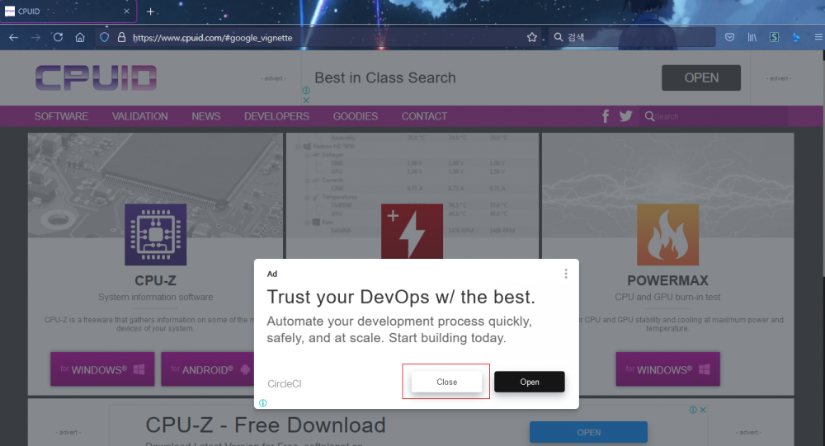Close the CircleCI ad popup
Viewport: 825px width, 446px height.
[x=446, y=382]
